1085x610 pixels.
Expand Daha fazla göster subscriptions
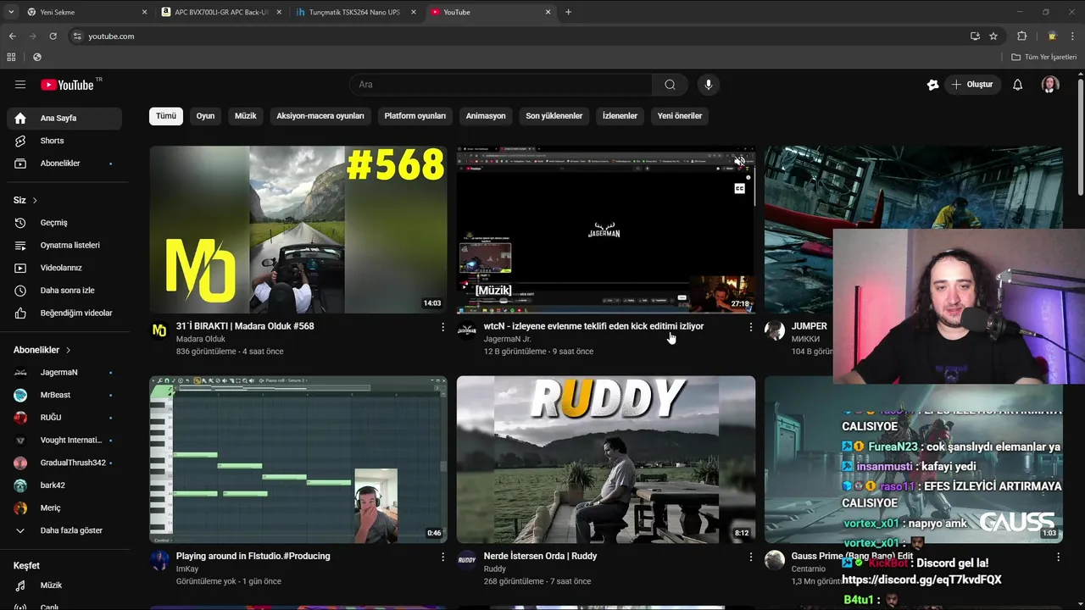[x=64, y=530]
